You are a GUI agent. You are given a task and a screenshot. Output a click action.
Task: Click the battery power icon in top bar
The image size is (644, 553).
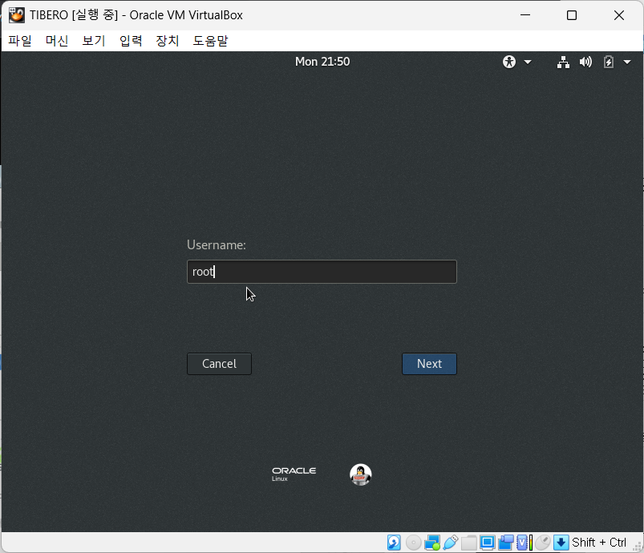coord(608,62)
